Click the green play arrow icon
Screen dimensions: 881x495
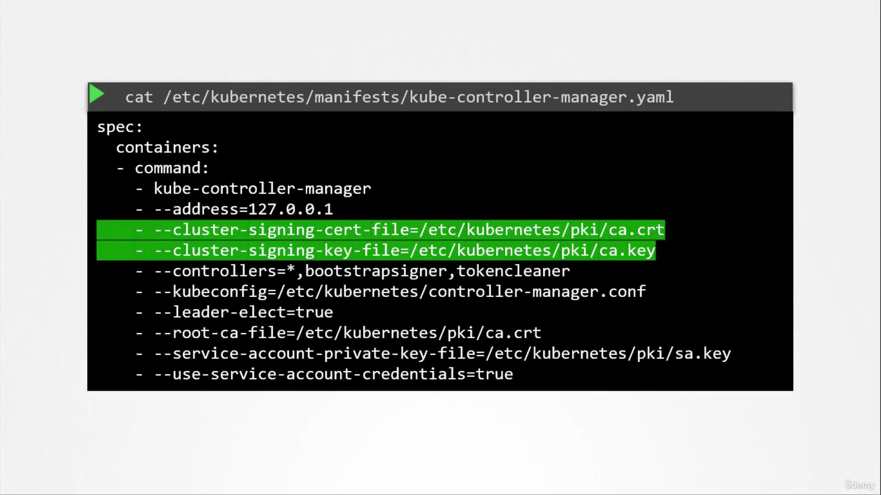point(97,94)
